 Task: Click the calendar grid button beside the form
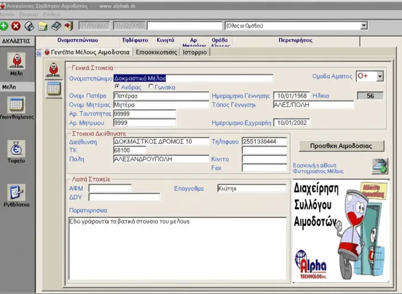click(x=53, y=88)
